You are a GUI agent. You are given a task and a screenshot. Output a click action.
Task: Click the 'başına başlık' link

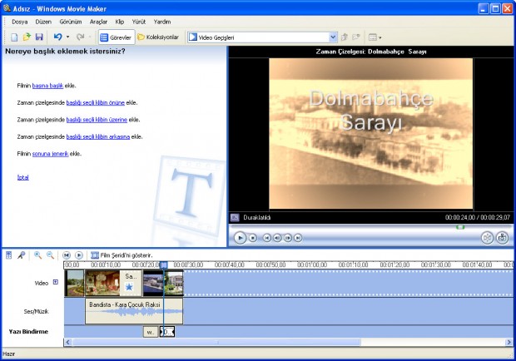click(x=47, y=86)
